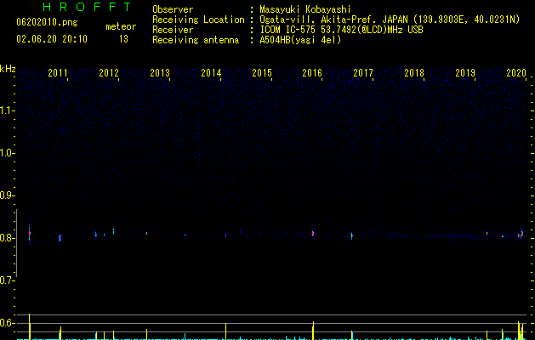Click the 0.6 frequency axis label
Screen dimensions: 535x340
coord(7,323)
